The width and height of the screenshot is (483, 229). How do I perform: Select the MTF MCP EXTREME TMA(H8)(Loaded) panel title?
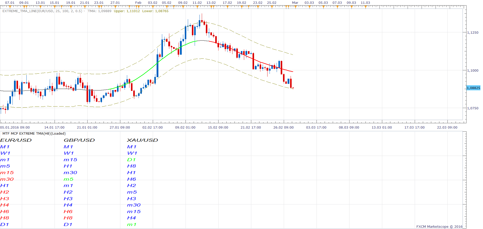coord(34,134)
